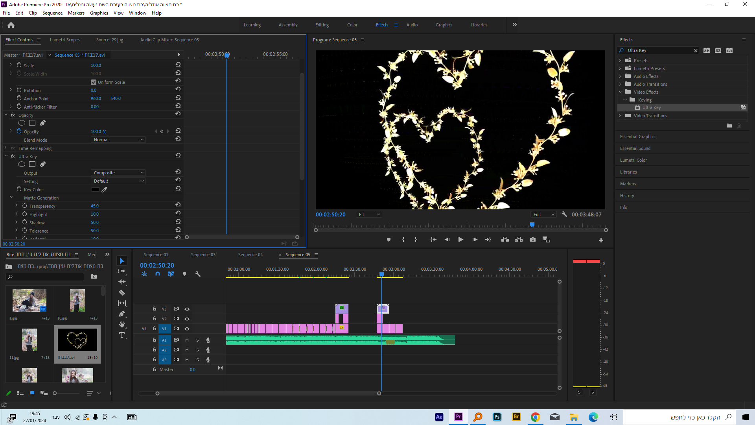Uncheck the Uniform Scale checkbox

tap(94, 82)
